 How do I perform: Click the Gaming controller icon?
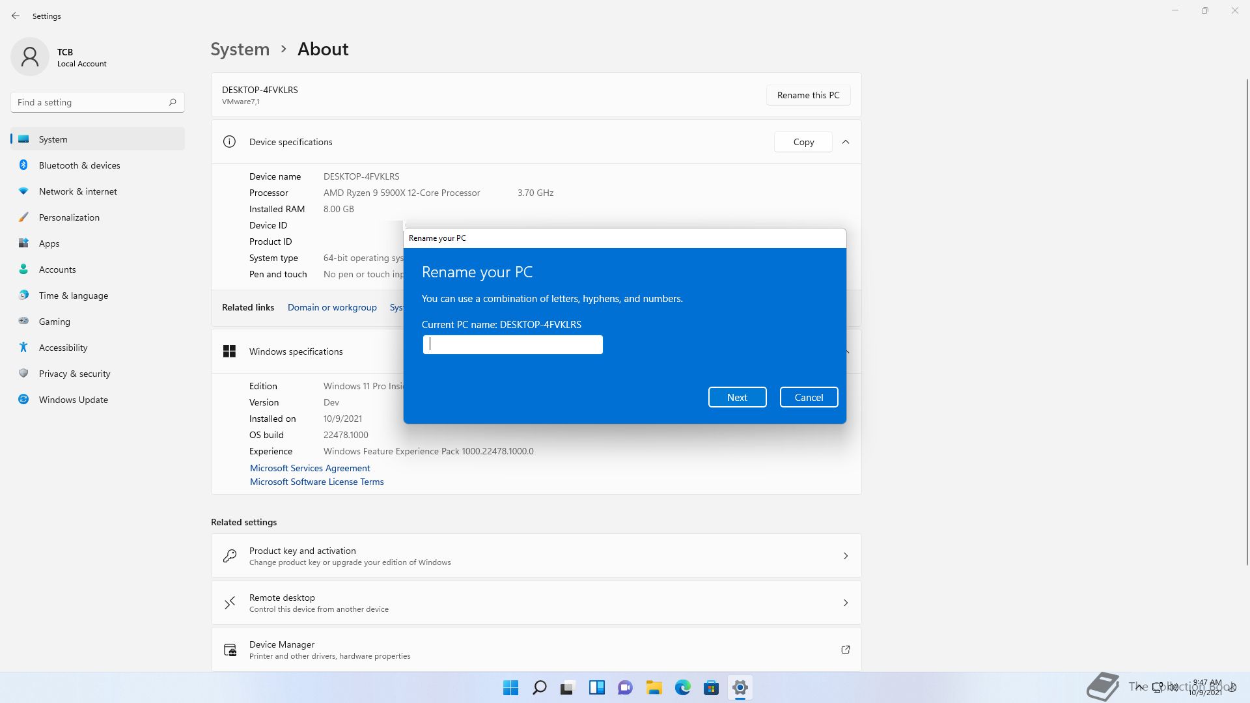click(x=23, y=321)
